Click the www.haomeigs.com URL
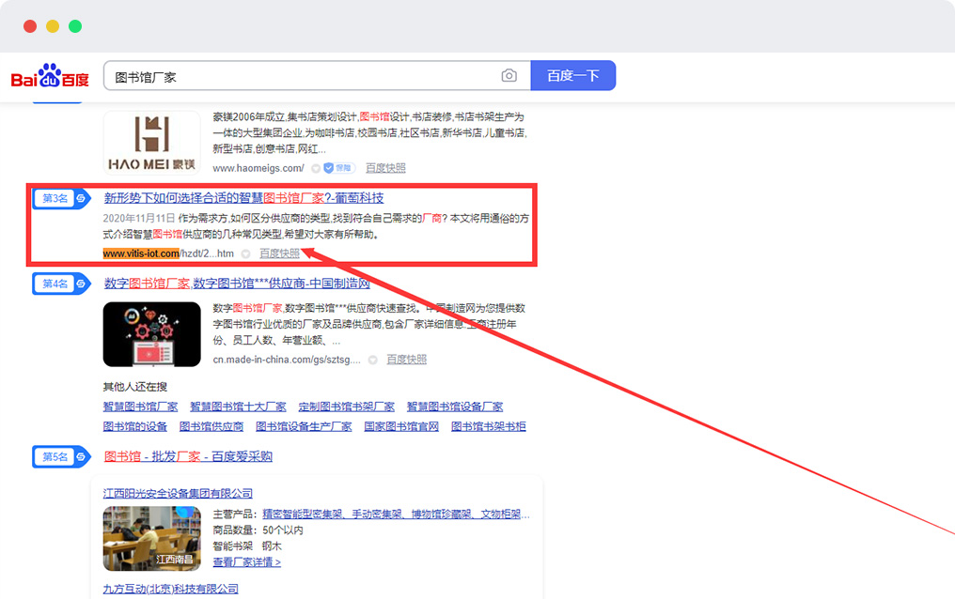Viewport: 955px width, 599px height. pos(258,168)
